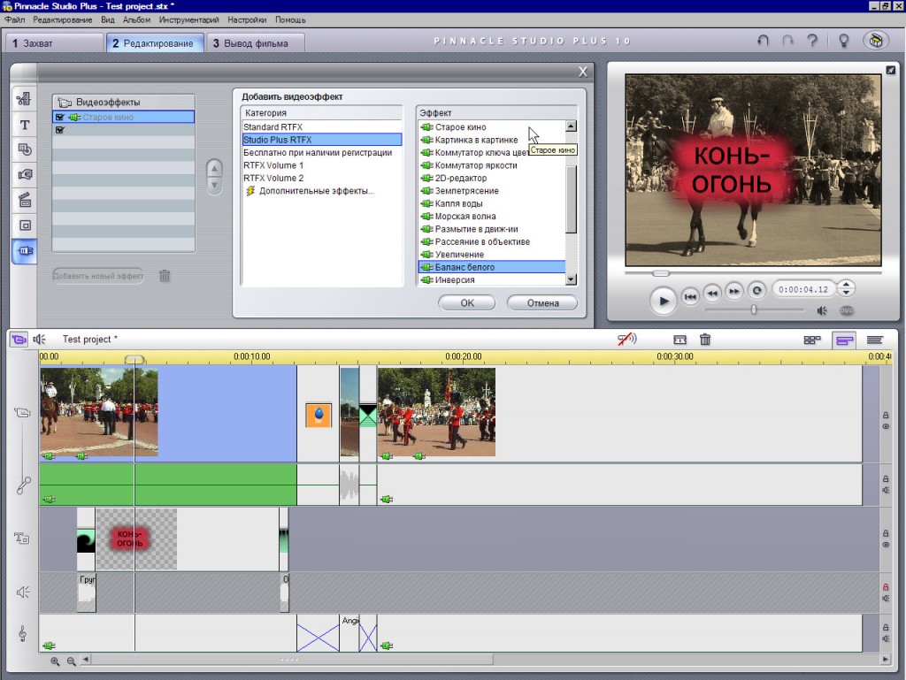
Task: Lock the video track
Action: pyautogui.click(x=885, y=415)
